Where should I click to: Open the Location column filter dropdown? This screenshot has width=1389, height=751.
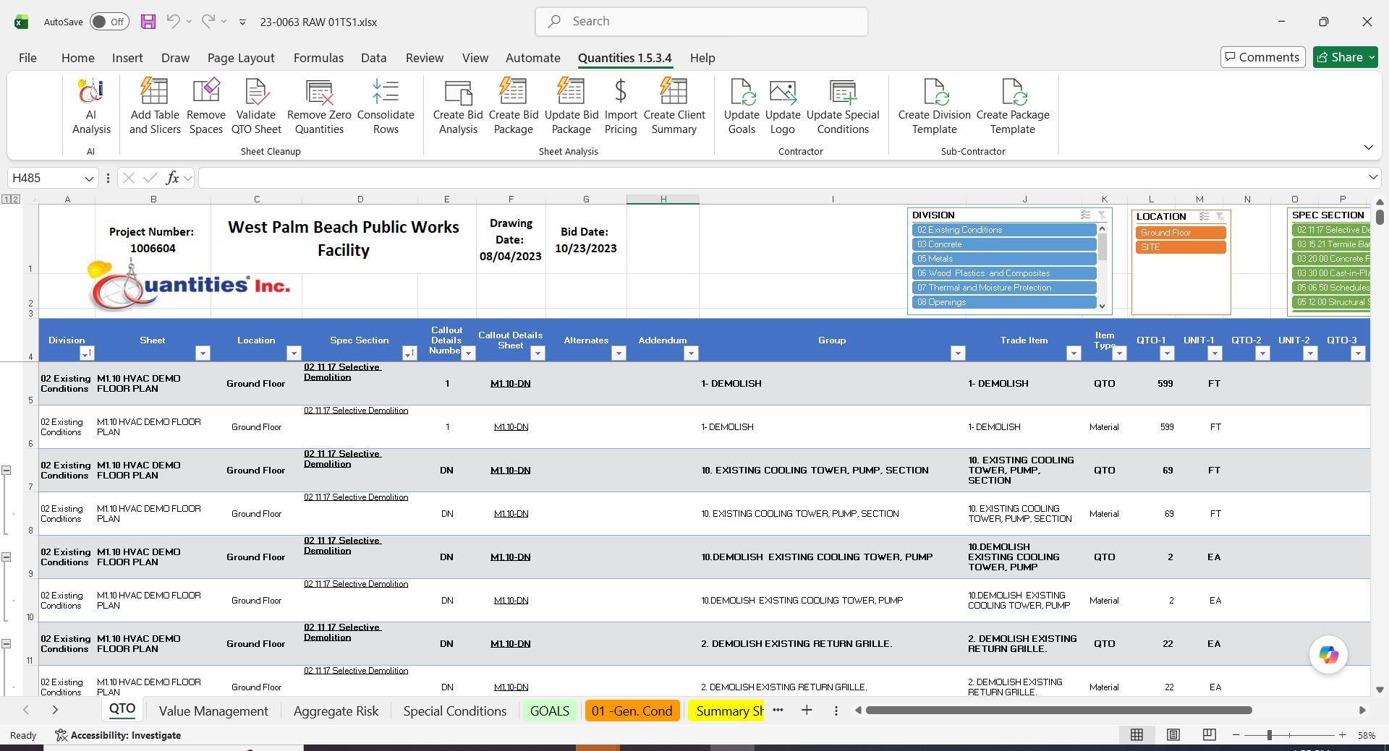coord(294,353)
